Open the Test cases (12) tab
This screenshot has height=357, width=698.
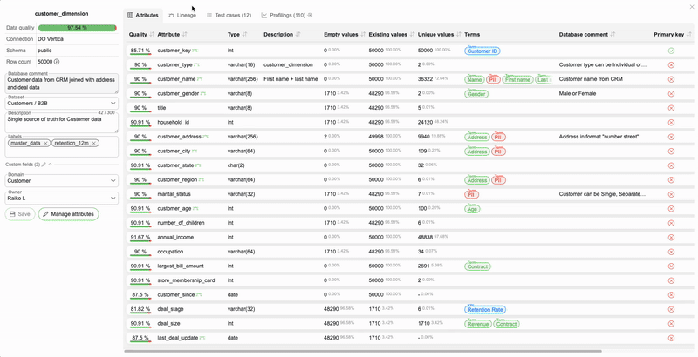tap(229, 16)
